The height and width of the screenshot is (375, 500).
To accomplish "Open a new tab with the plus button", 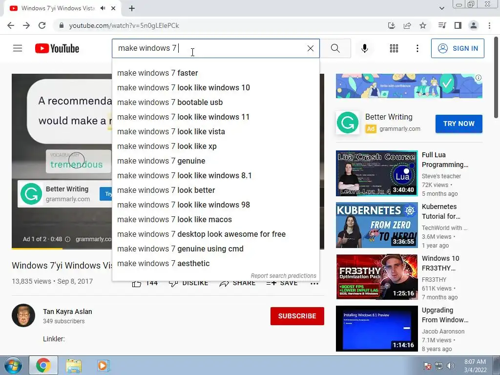I will pos(132,8).
